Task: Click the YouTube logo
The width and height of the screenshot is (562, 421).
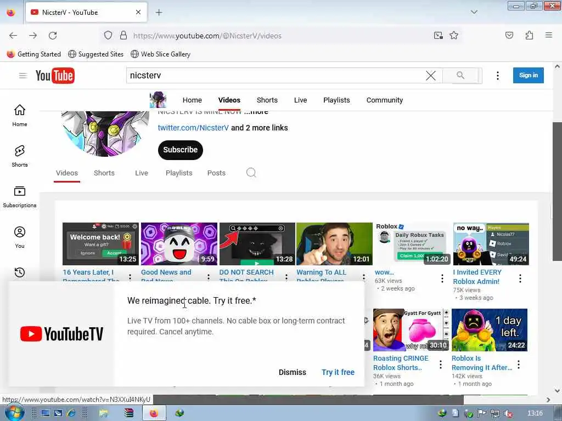Action: pyautogui.click(x=55, y=76)
